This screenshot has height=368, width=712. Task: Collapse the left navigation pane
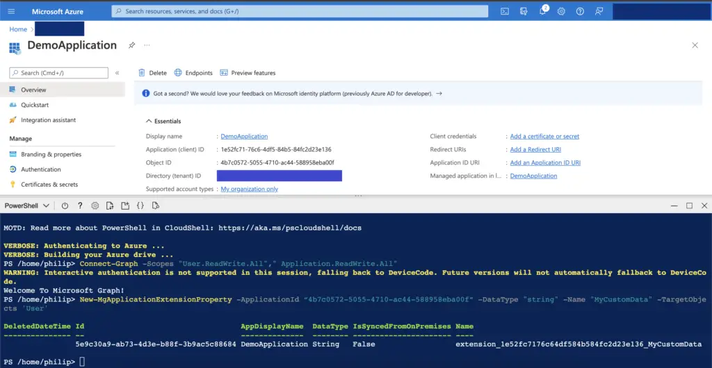coord(117,72)
